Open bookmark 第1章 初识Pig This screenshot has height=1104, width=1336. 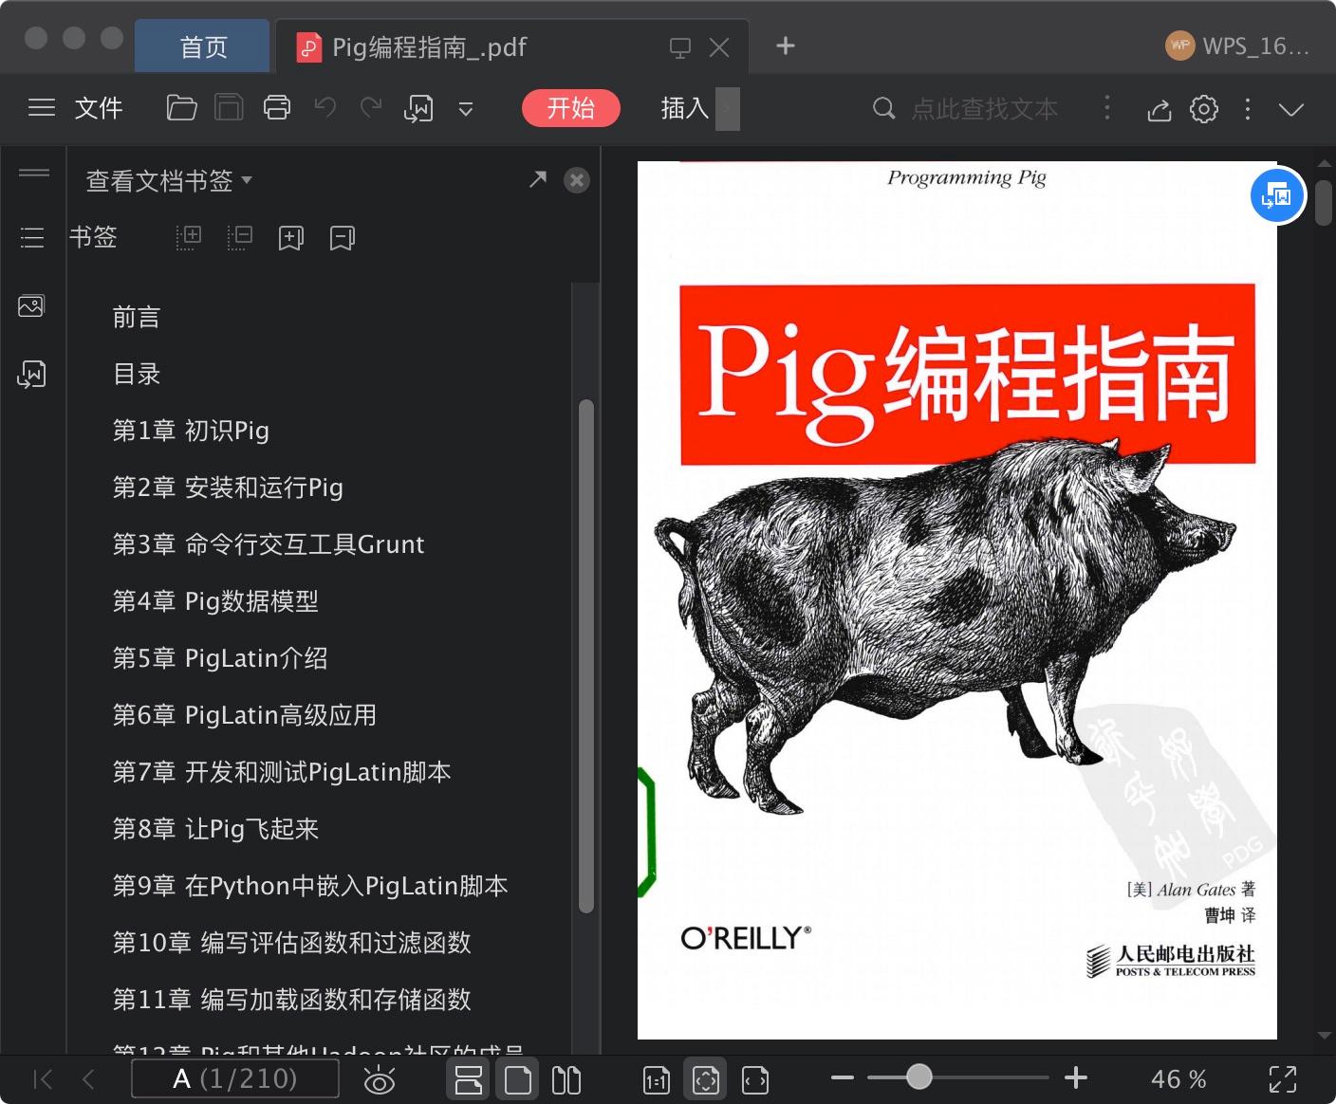coord(191,431)
